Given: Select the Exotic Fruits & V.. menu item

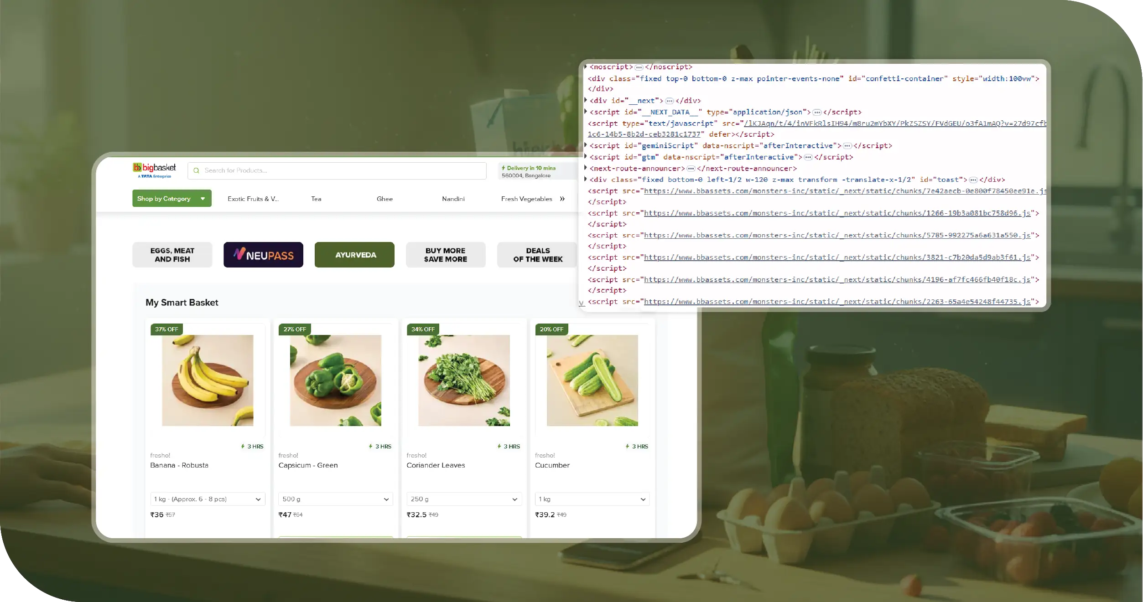Looking at the screenshot, I should pos(253,199).
